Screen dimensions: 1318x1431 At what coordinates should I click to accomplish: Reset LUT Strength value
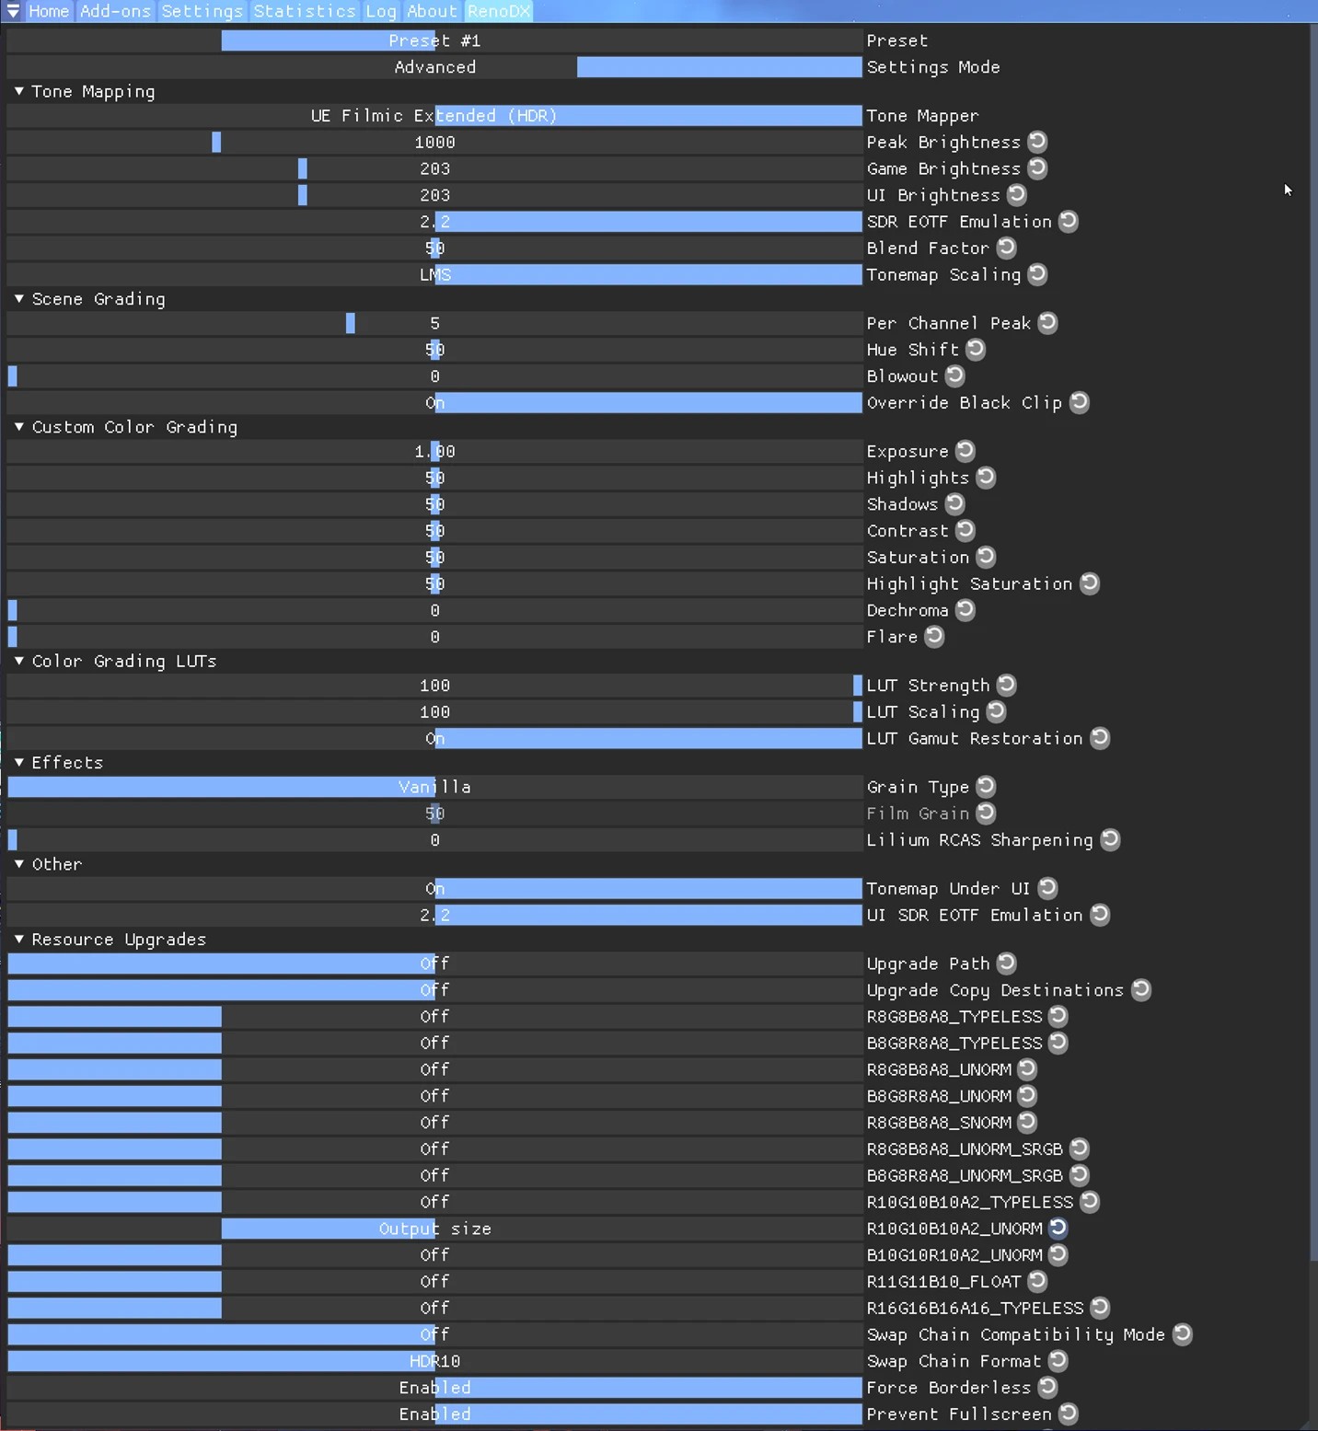tap(1006, 686)
